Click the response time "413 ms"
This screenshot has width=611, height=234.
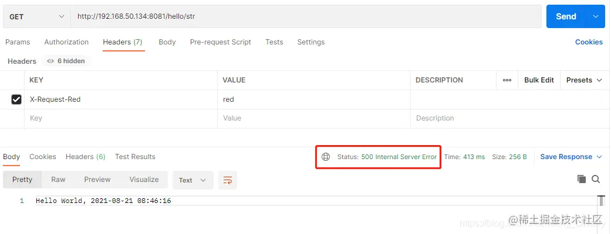[474, 157]
